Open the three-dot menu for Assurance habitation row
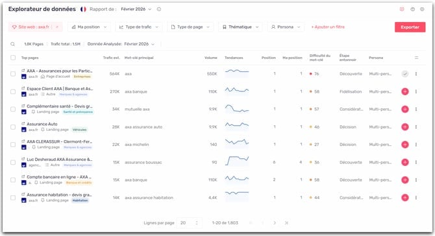The width and height of the screenshot is (435, 236). (x=416, y=198)
